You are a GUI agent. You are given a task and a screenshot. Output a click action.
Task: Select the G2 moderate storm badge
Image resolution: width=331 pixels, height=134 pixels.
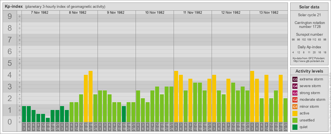tap(295, 100)
